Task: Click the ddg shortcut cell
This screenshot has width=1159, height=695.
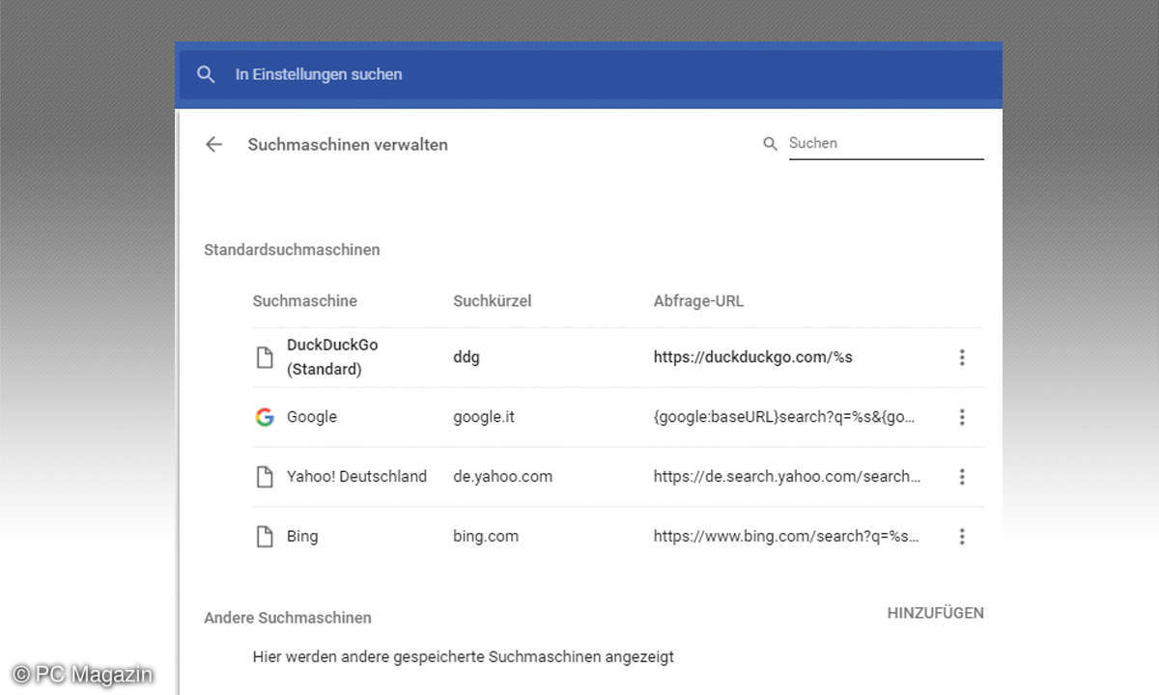Action: [x=466, y=357]
